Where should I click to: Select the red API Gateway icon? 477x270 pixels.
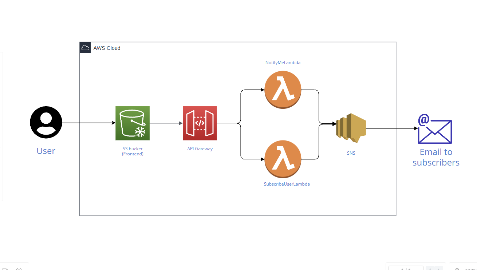[200, 123]
